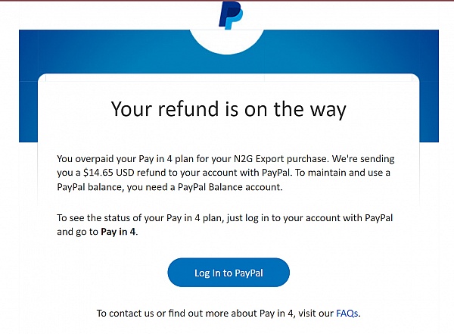The width and height of the screenshot is (454, 334).
Task: Click the blue header banner's right edge
Action: [x=429, y=86]
